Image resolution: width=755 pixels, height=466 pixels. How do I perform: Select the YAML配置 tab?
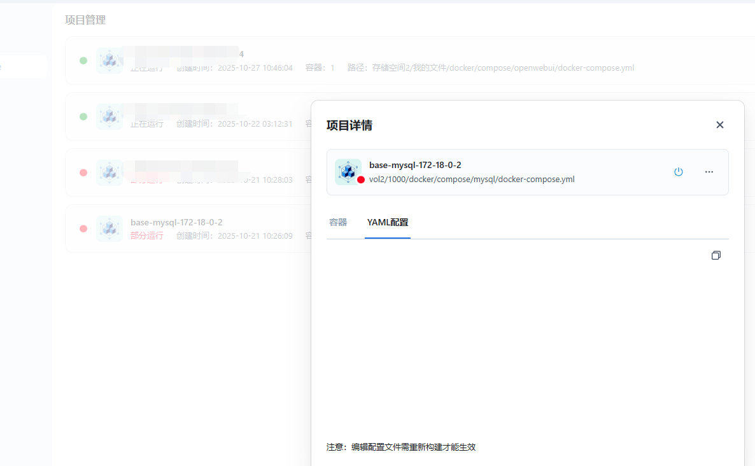(388, 222)
